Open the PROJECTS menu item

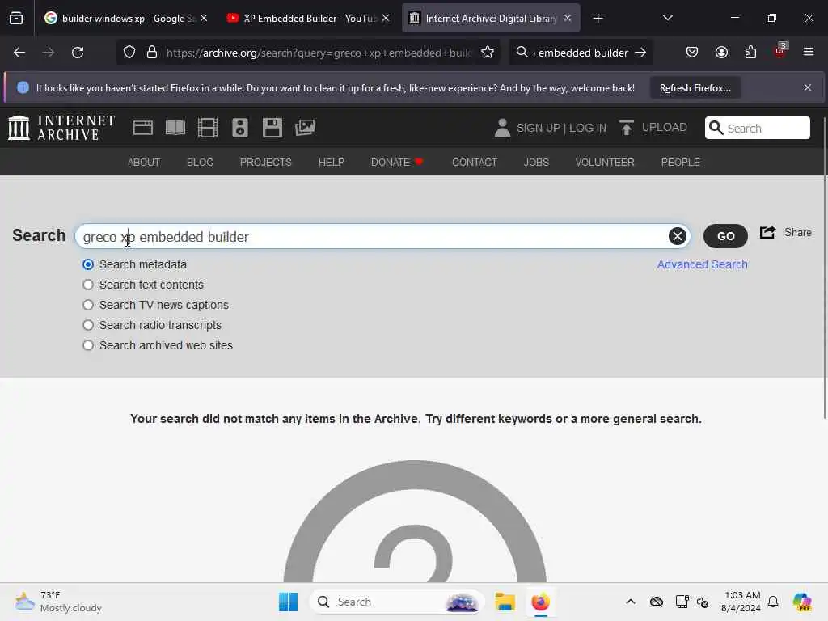click(x=265, y=162)
